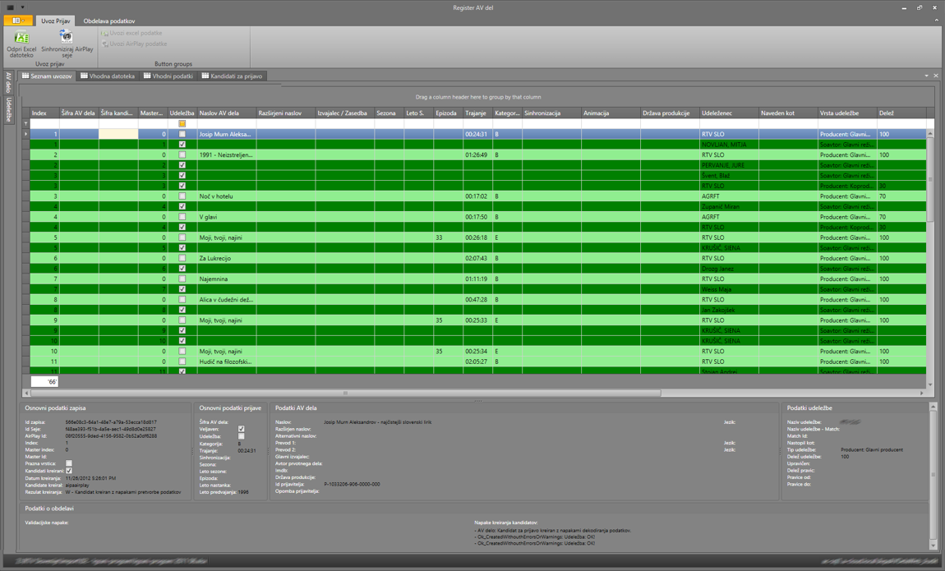Click details panel scrollbar up arrow

pos(933,408)
